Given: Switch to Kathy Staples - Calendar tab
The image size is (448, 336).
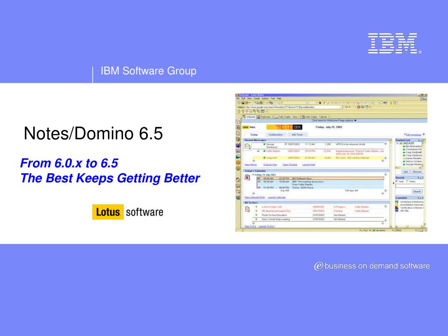Looking at the screenshot, I should point(316,117).
